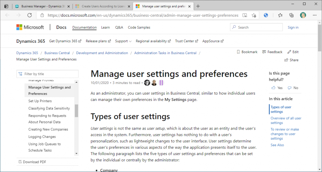
Task: Open the tab actions menu icon
Action: coord(6,6)
